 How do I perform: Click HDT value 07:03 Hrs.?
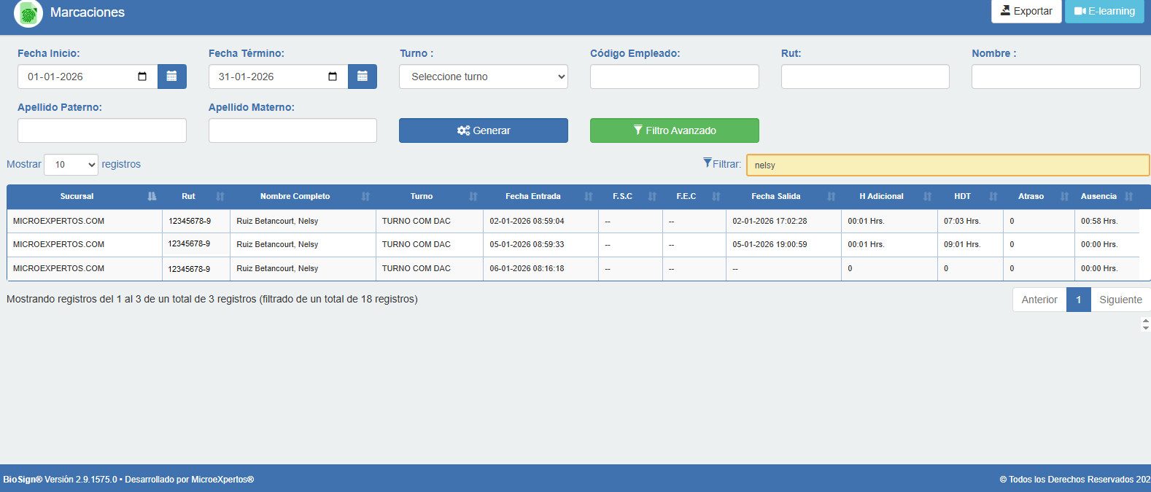(962, 221)
